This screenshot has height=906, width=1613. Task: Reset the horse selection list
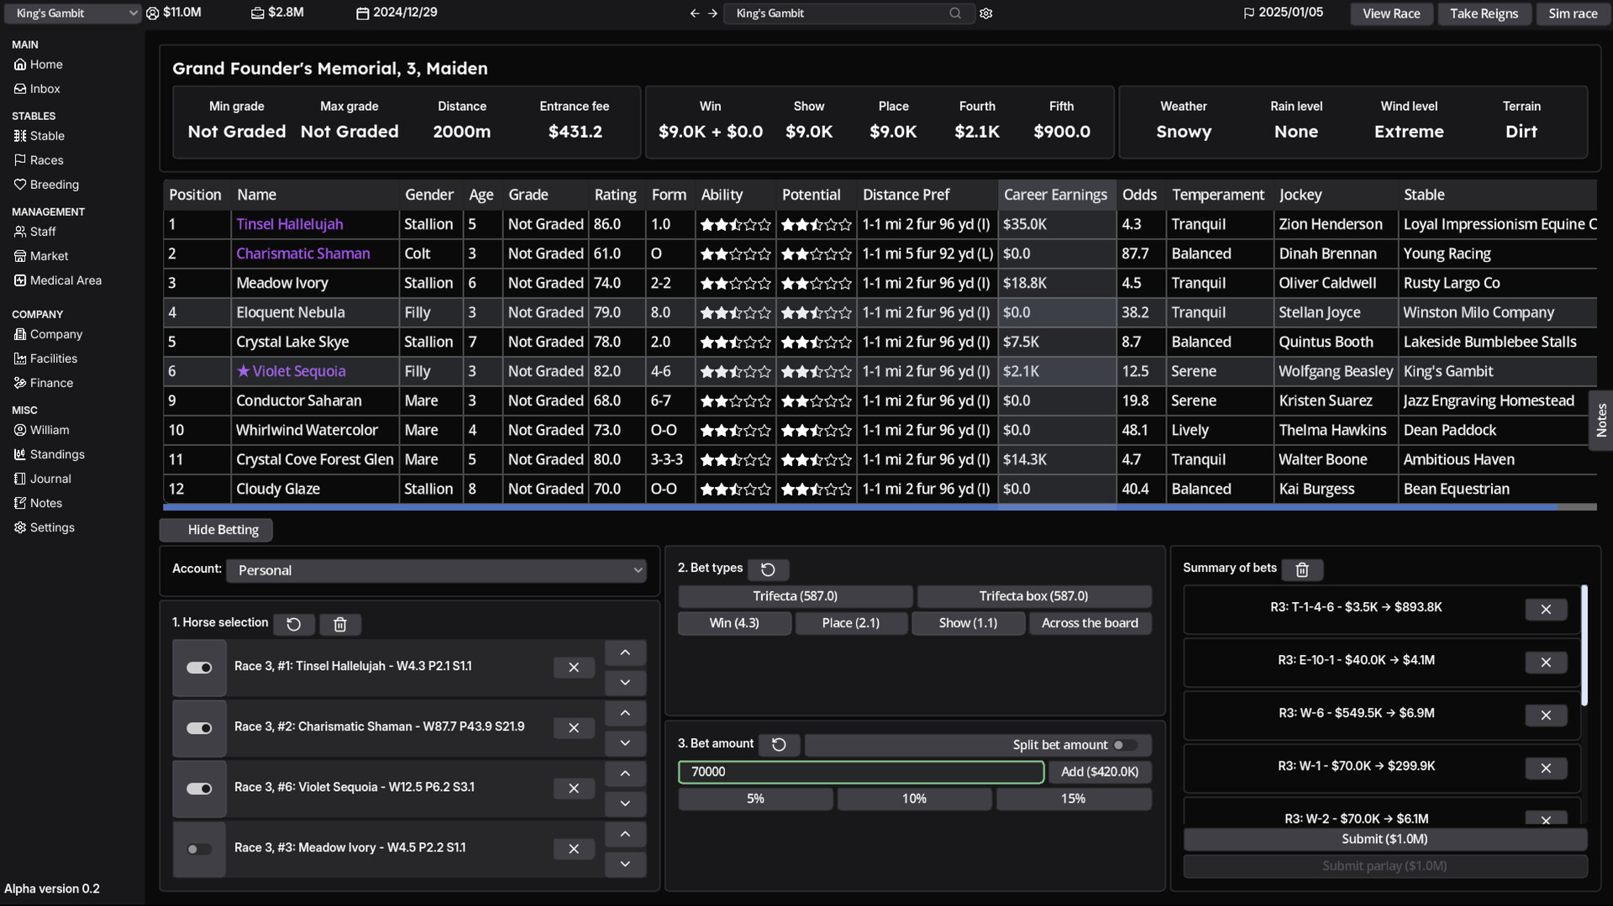(294, 625)
